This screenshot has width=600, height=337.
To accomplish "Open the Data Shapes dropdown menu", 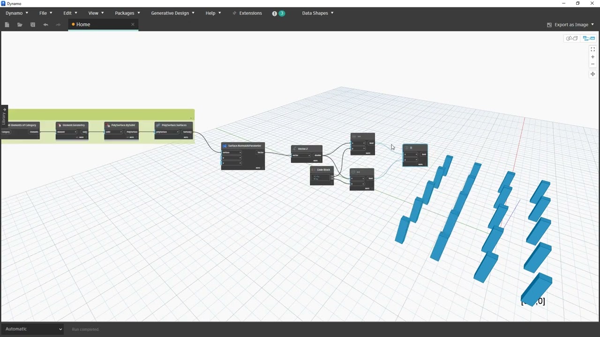I will point(318,13).
